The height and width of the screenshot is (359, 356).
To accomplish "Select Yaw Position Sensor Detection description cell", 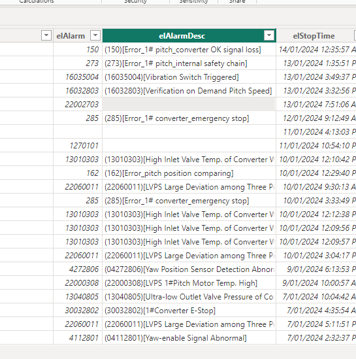I will [189, 269].
